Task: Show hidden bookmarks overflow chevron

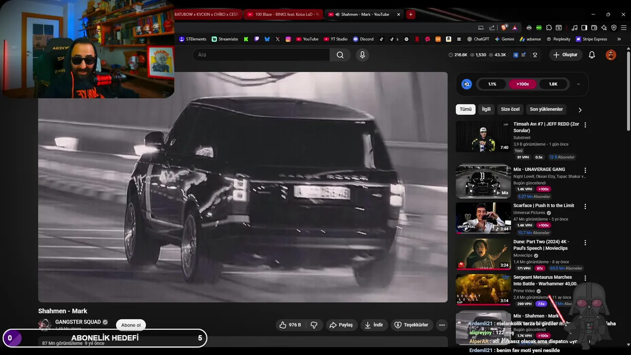Action: [x=619, y=39]
